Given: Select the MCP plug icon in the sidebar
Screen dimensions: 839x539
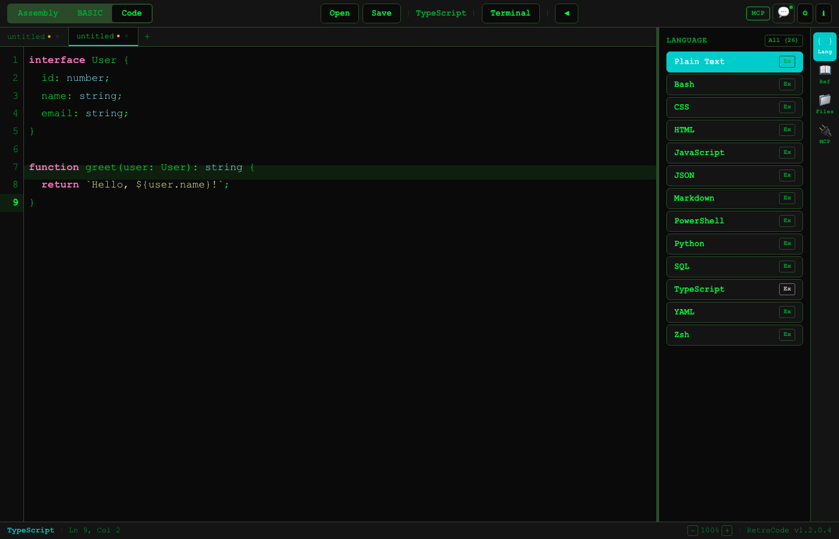Looking at the screenshot, I should (x=825, y=133).
